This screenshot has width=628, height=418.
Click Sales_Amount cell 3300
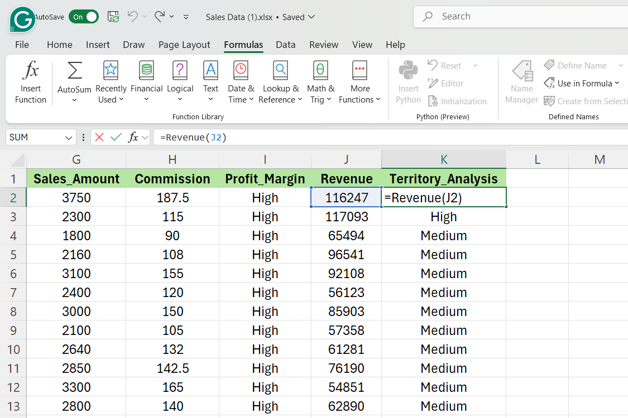76,387
